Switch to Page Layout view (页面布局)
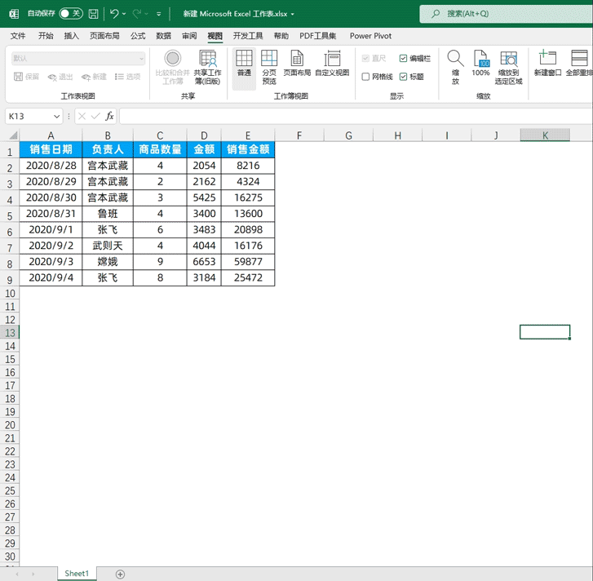Image resolution: width=593 pixels, height=581 pixels. [x=297, y=66]
